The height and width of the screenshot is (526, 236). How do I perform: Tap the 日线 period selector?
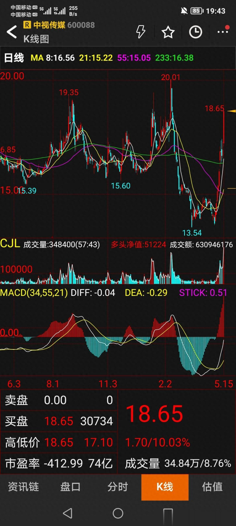point(14,58)
